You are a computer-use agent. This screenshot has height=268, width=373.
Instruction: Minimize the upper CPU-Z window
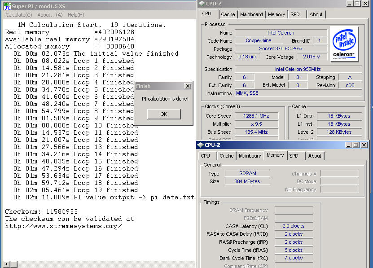(350, 4)
